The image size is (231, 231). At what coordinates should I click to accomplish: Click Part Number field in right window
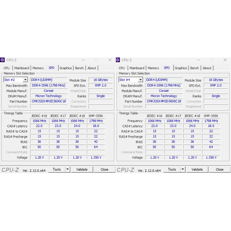164,101
